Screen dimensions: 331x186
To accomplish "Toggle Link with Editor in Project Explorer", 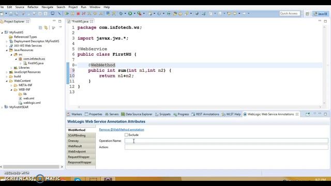I will point(46,27).
